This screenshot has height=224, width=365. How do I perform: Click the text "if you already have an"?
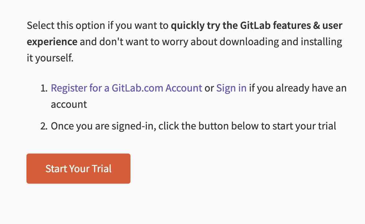[298, 88]
